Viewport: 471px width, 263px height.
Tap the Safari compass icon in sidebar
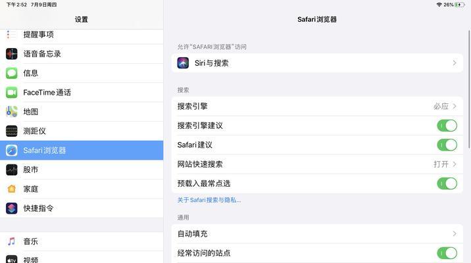click(11, 150)
